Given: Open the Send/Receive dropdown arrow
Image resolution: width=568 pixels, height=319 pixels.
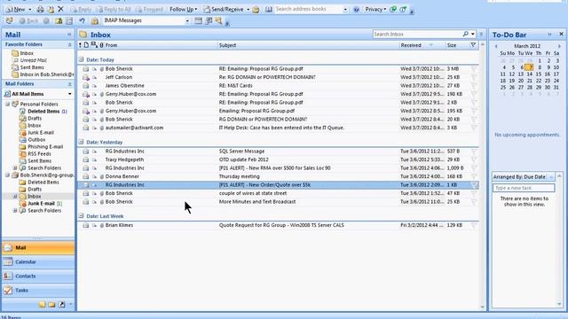Looking at the screenshot, I should click(248, 10).
